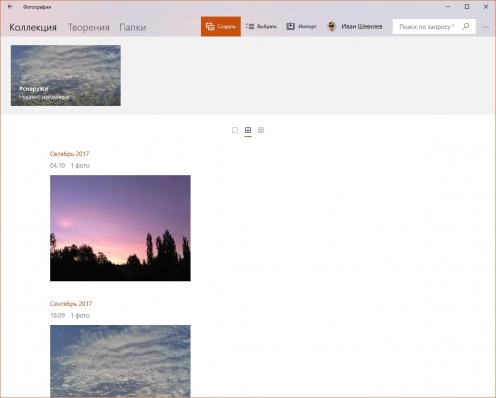Click the search magnifier icon

pyautogui.click(x=466, y=26)
